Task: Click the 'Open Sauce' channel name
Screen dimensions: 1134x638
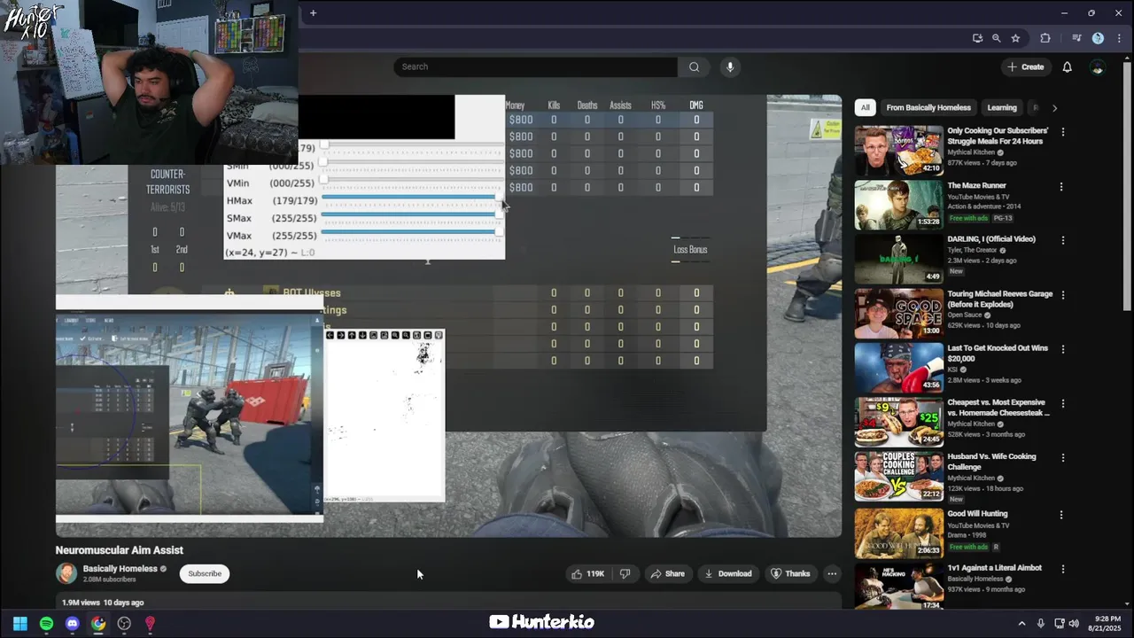Action: [967, 315]
